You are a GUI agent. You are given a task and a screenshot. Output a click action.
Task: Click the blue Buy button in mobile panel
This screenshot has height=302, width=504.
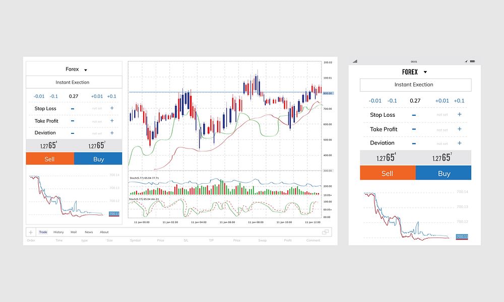click(444, 173)
